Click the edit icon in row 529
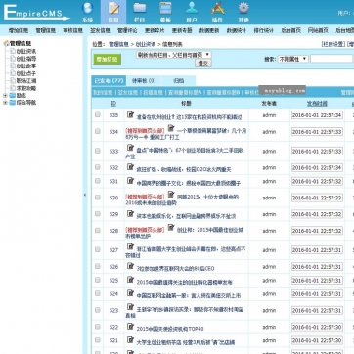The width and height of the screenshot is (354, 354). (x=130, y=214)
